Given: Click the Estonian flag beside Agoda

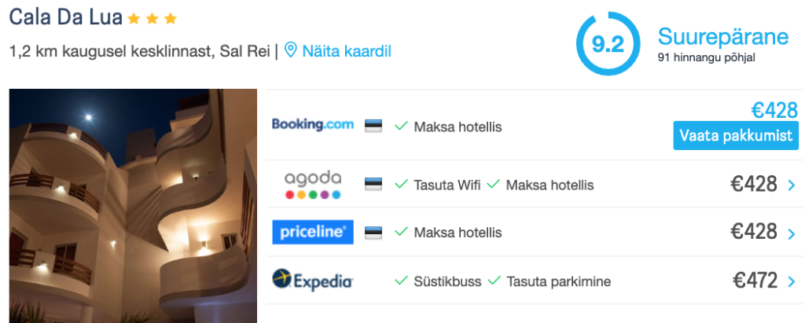Looking at the screenshot, I should [x=373, y=185].
